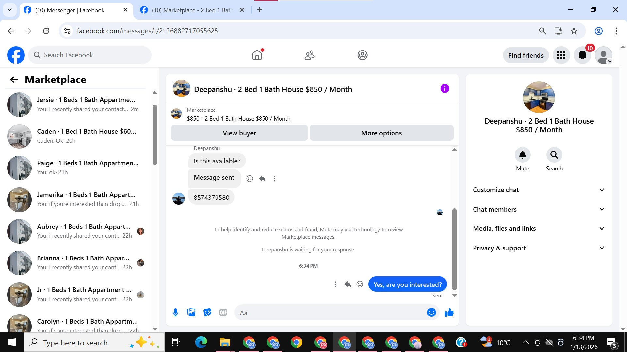
Task: Open the emoji picker in message box
Action: tap(431, 313)
